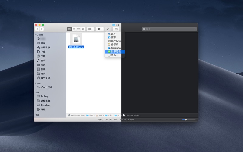The width and height of the screenshot is (243, 152).
Task: Click the Edit Tags toolbar button
Action: [x=116, y=29]
